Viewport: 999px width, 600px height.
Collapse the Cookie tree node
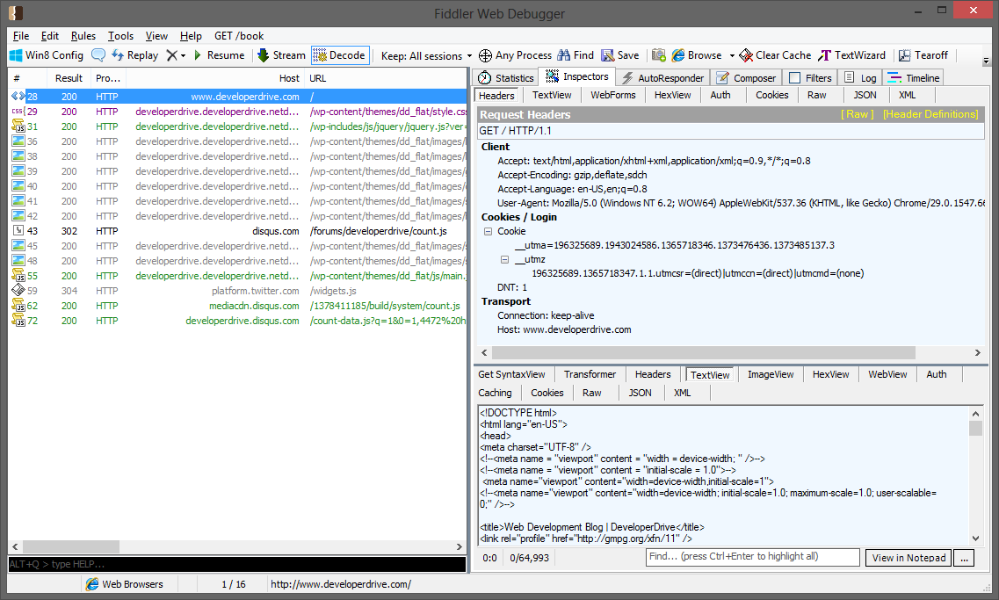click(488, 231)
